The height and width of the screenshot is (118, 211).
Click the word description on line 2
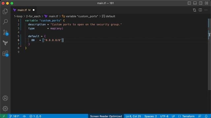coord(37,24)
